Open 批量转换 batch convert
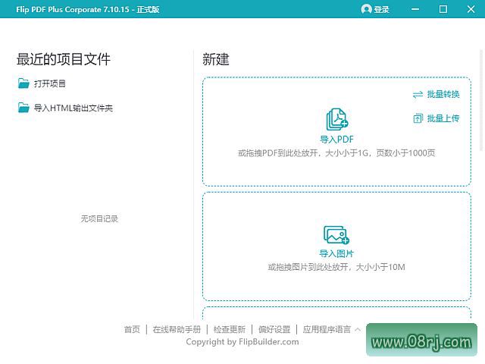Image resolution: width=485 pixels, height=364 pixels. tap(443, 94)
